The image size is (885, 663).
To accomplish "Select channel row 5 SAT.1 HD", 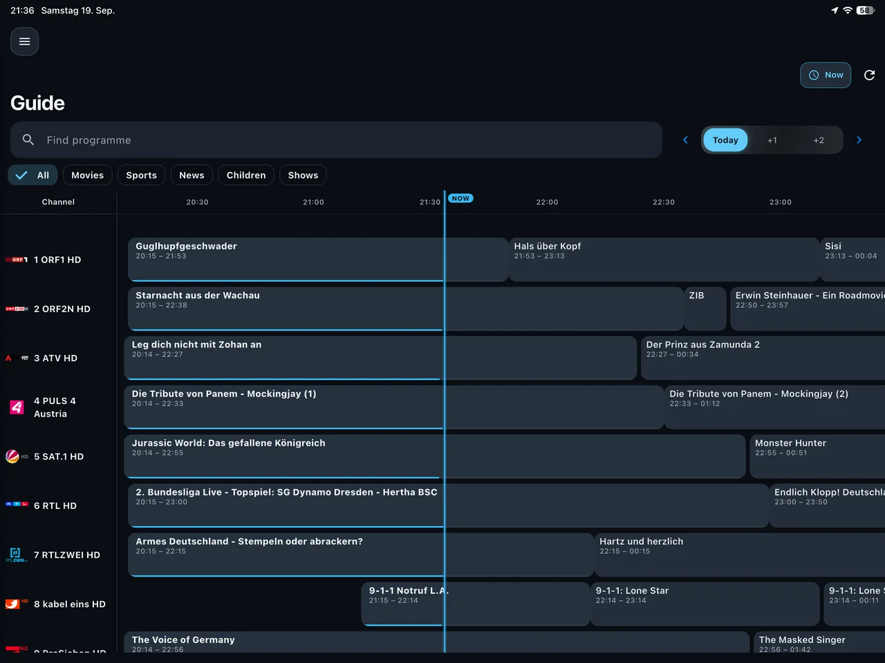I will (x=58, y=457).
